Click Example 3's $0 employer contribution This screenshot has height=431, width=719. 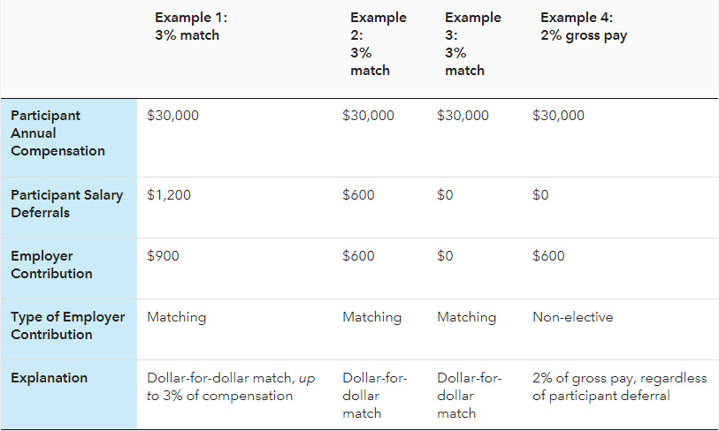(x=445, y=256)
